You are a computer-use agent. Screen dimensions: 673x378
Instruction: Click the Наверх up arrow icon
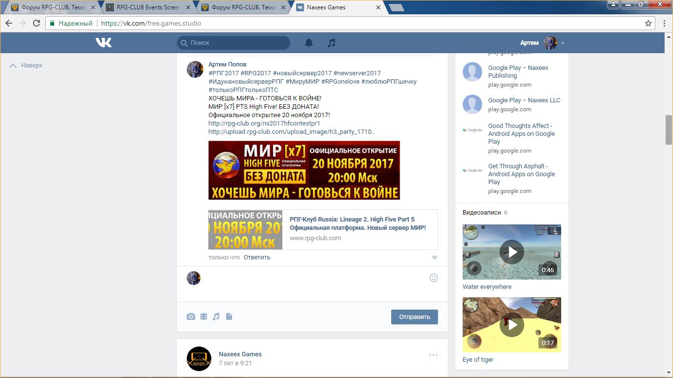click(13, 65)
